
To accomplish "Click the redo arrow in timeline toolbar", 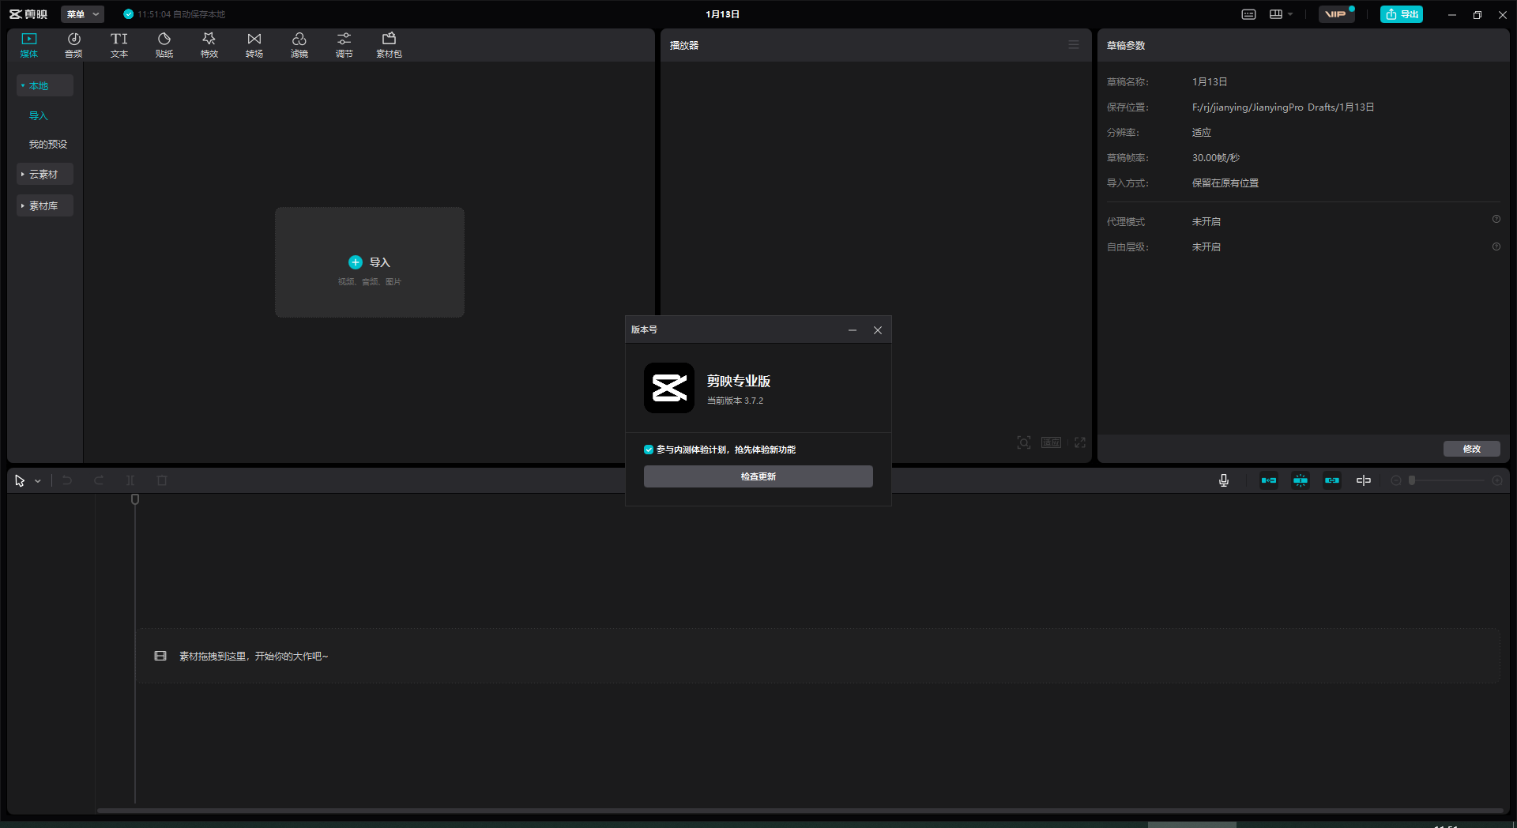I will (x=99, y=480).
